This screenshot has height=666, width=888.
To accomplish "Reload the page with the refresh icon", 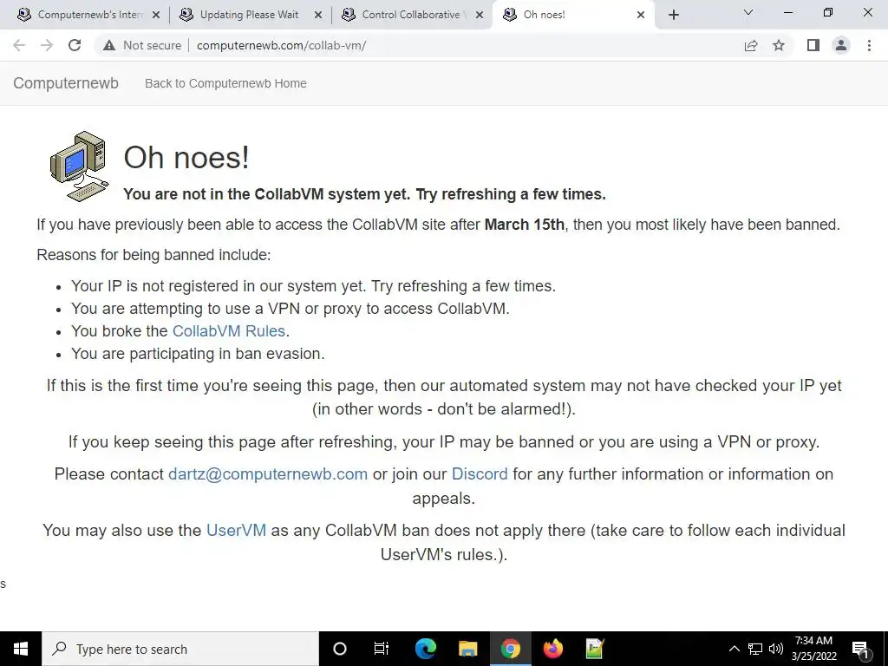I will tap(75, 45).
